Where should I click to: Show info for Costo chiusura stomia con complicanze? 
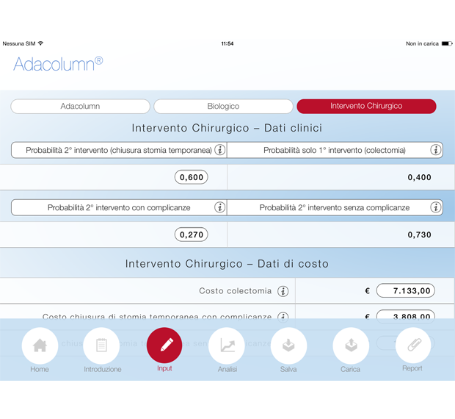[283, 316]
